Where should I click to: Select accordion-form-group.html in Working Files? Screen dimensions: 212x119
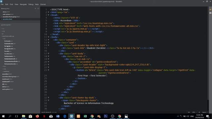click(x=11, y=17)
